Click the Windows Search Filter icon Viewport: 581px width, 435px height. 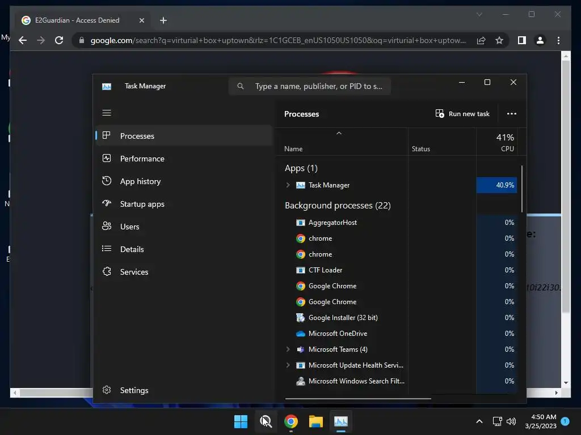click(x=301, y=381)
